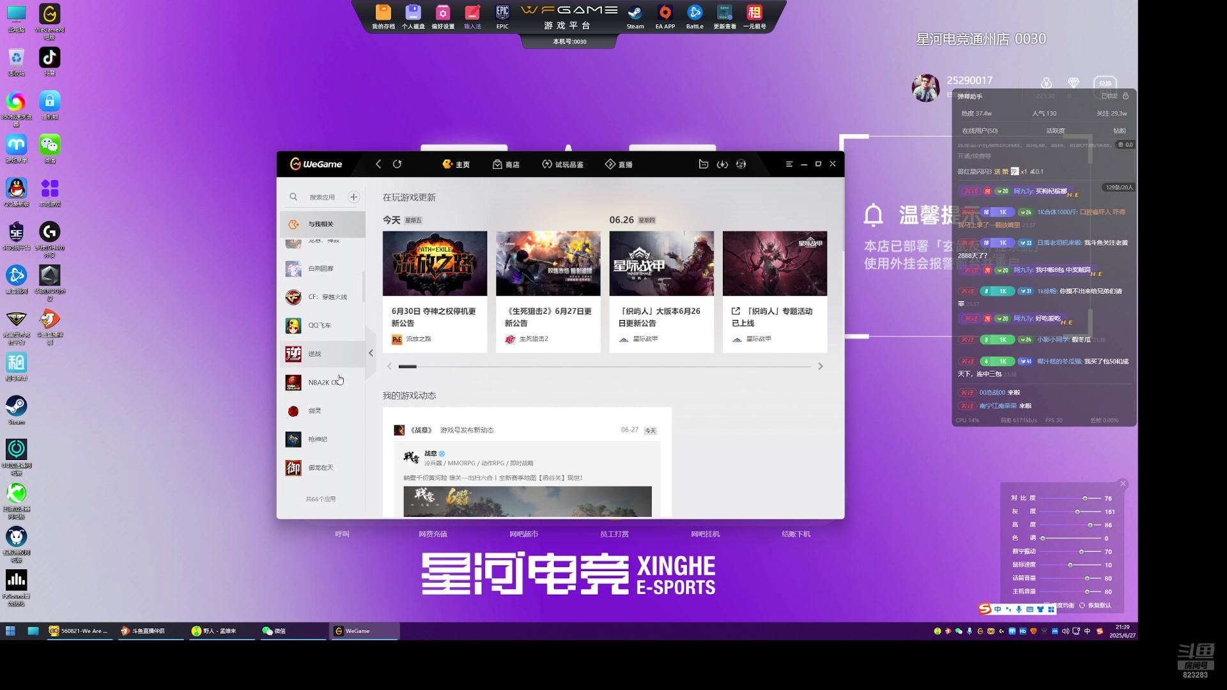This screenshot has width=1227, height=690.
Task: Open the 战意 game account post
Action: tap(527, 463)
